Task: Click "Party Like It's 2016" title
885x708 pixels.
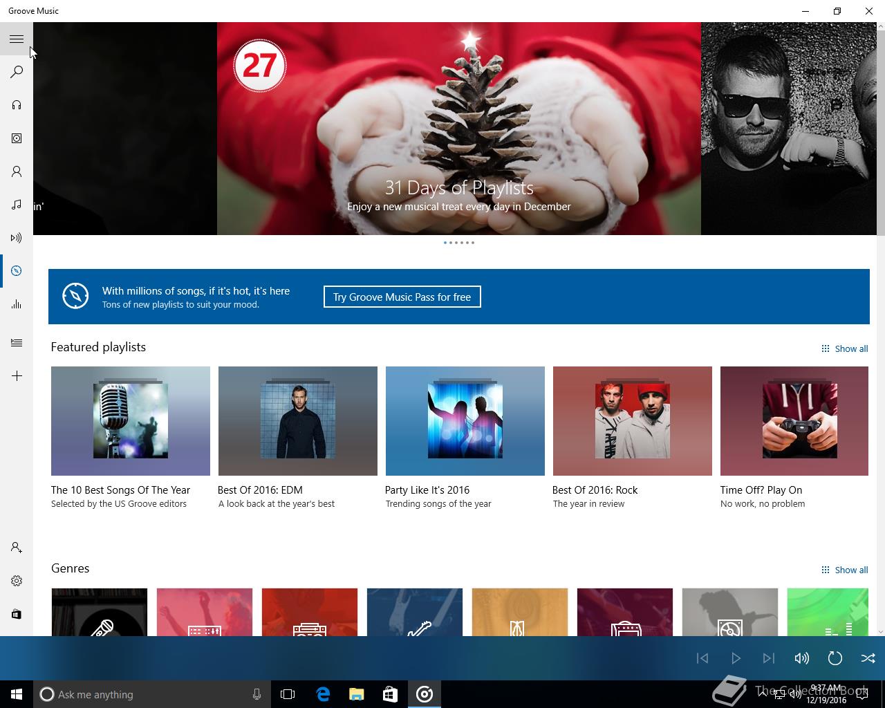Action: pyautogui.click(x=427, y=490)
